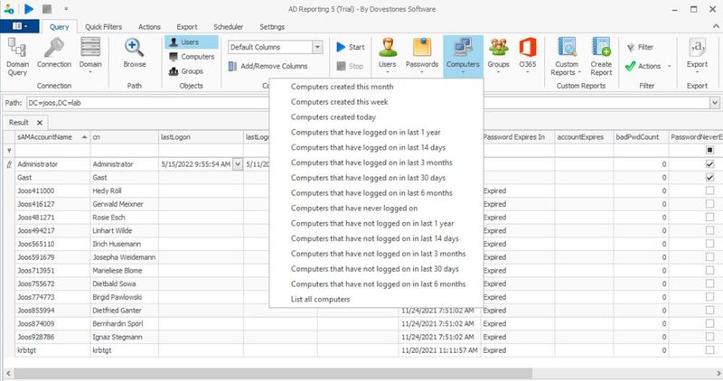Open the Settings tab

272,27
